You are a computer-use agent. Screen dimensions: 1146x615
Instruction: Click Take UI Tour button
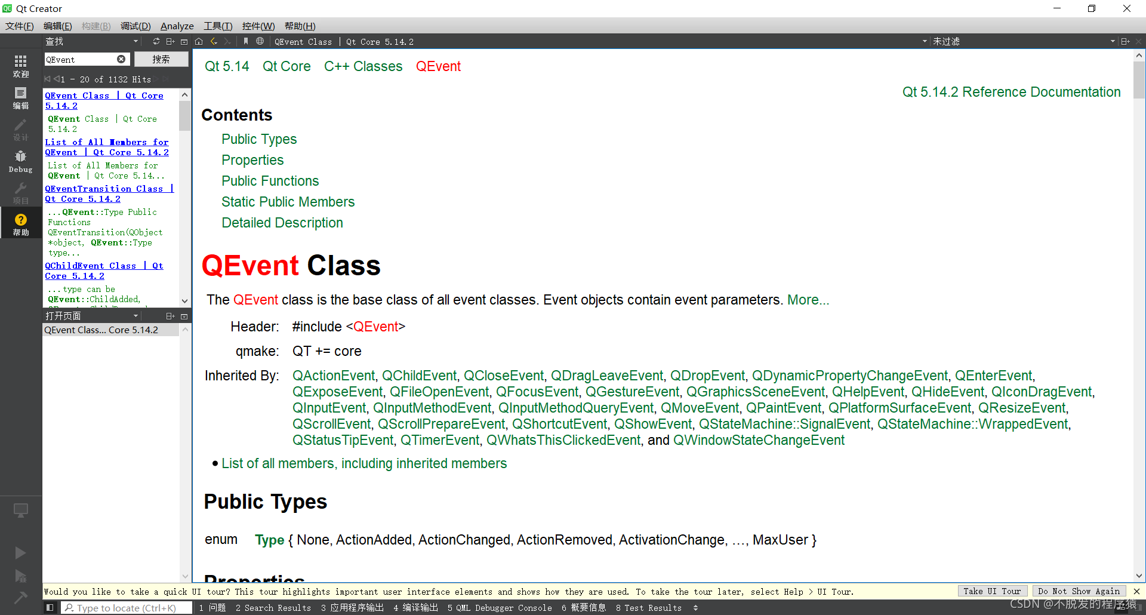tap(992, 591)
